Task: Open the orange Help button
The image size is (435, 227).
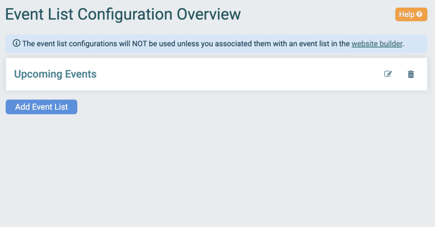Action: coord(411,14)
